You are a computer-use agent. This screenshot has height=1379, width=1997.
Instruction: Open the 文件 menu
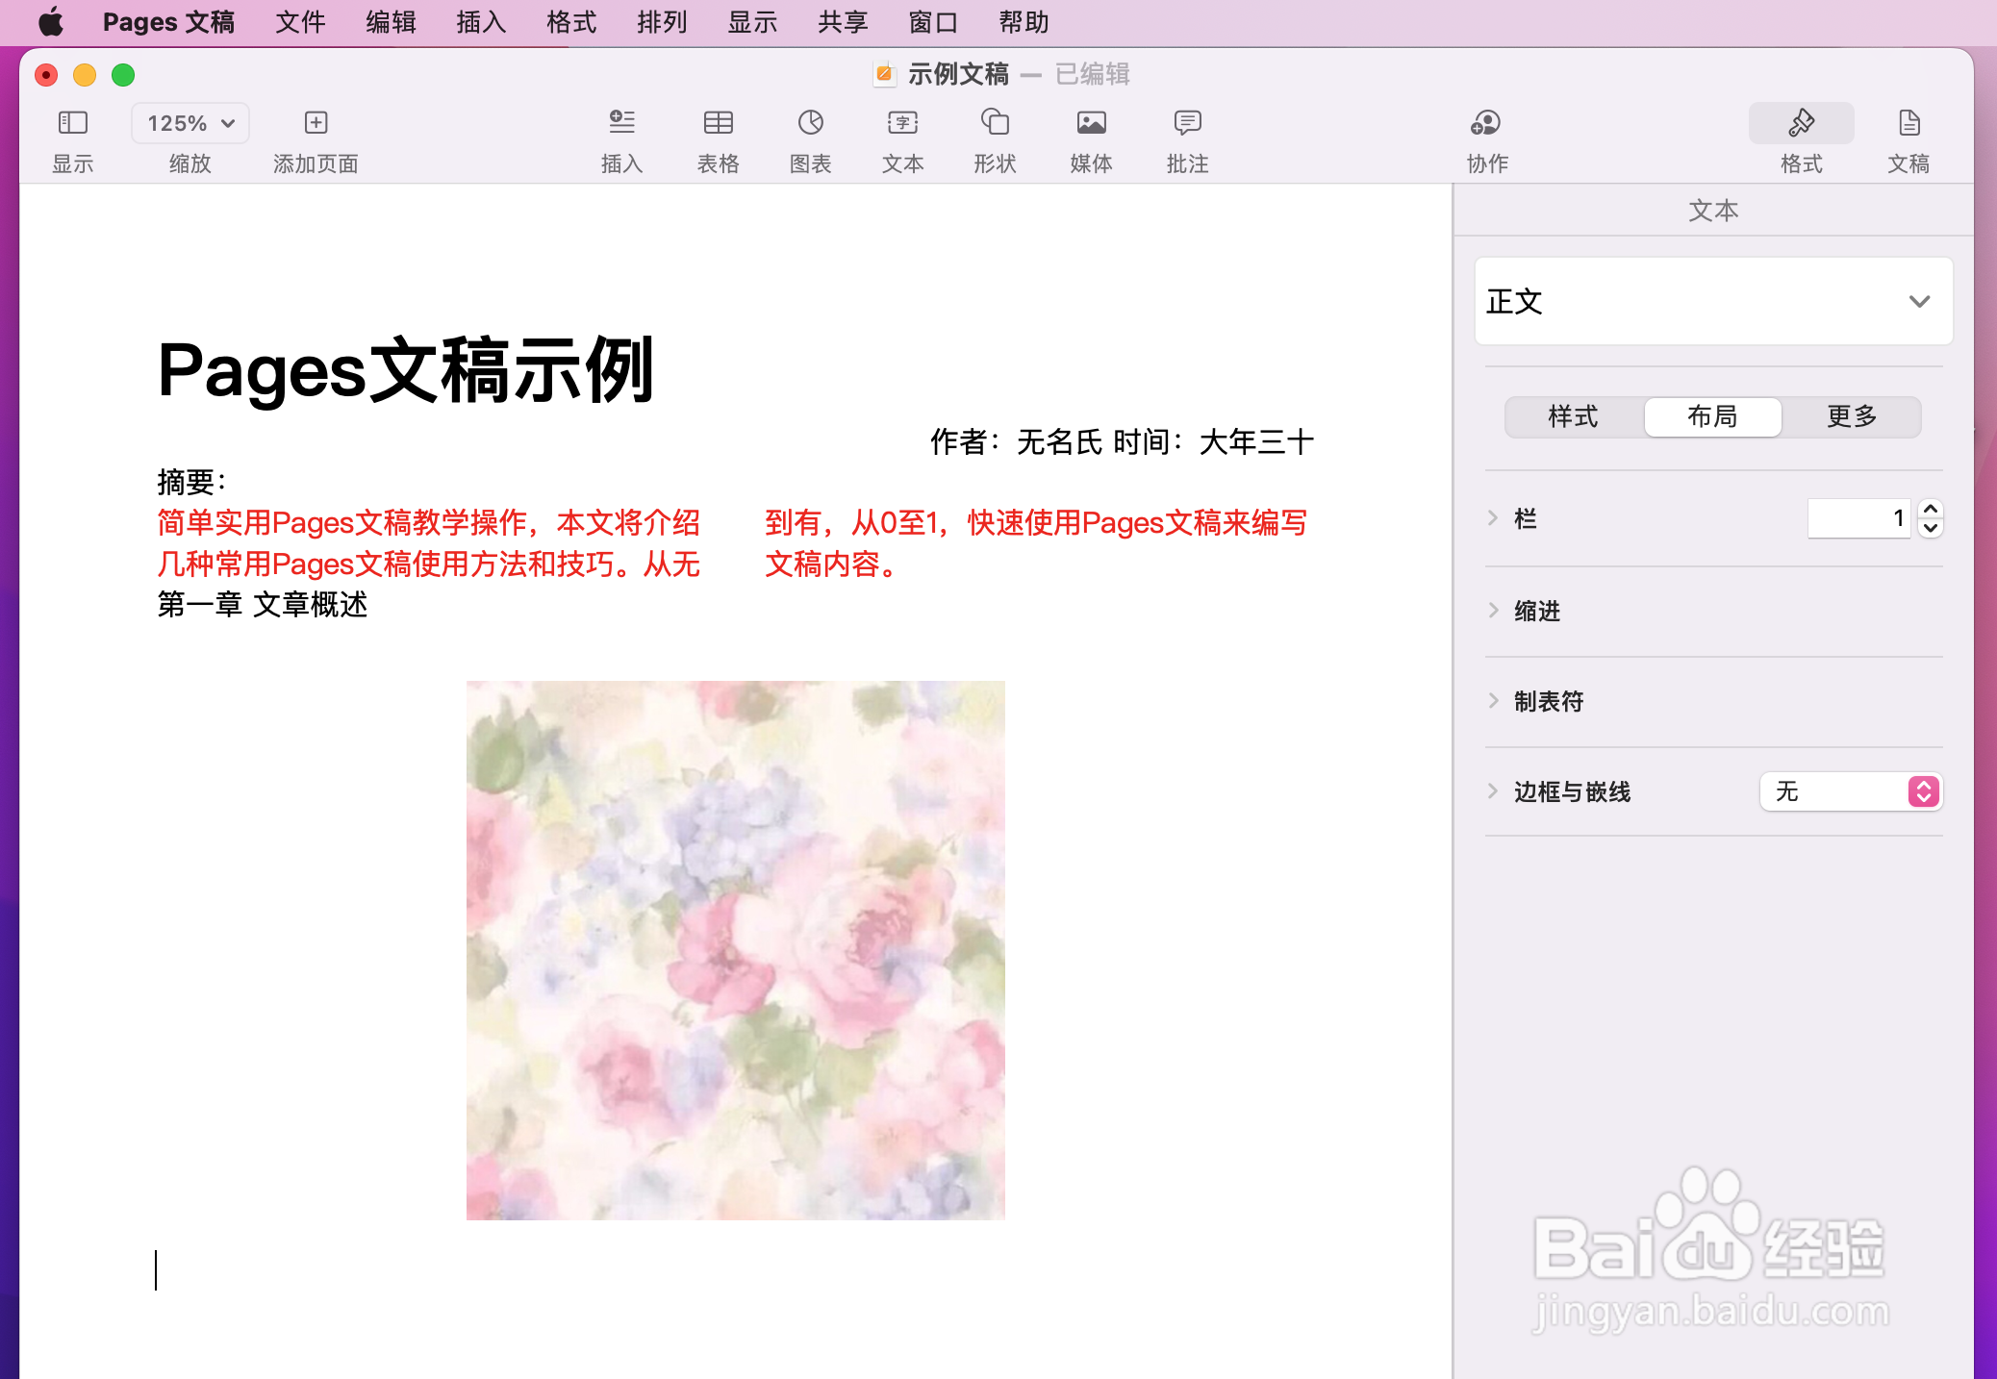[300, 22]
